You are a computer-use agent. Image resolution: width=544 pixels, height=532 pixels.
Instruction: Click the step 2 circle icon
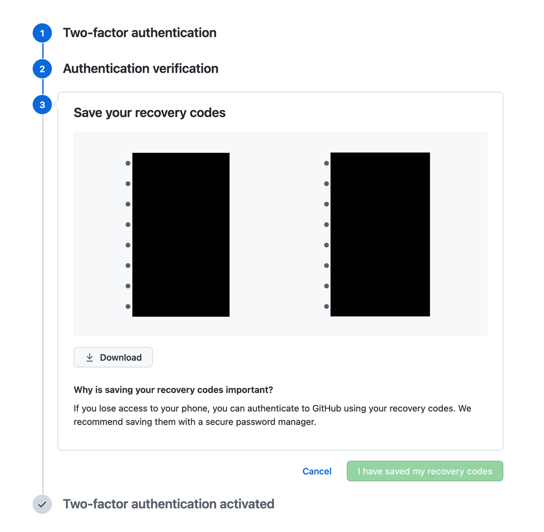point(42,69)
